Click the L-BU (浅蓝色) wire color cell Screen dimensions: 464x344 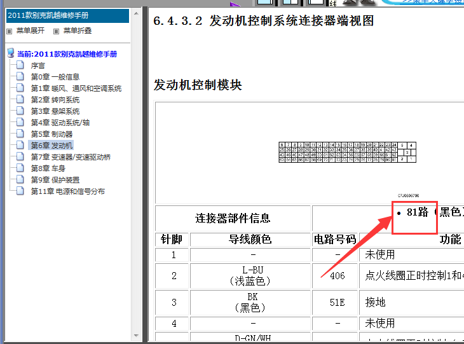point(250,275)
